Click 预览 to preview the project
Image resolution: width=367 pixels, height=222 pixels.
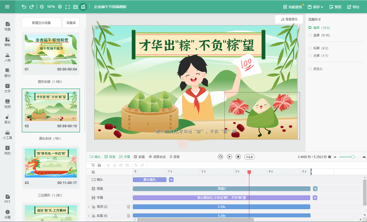[336, 7]
